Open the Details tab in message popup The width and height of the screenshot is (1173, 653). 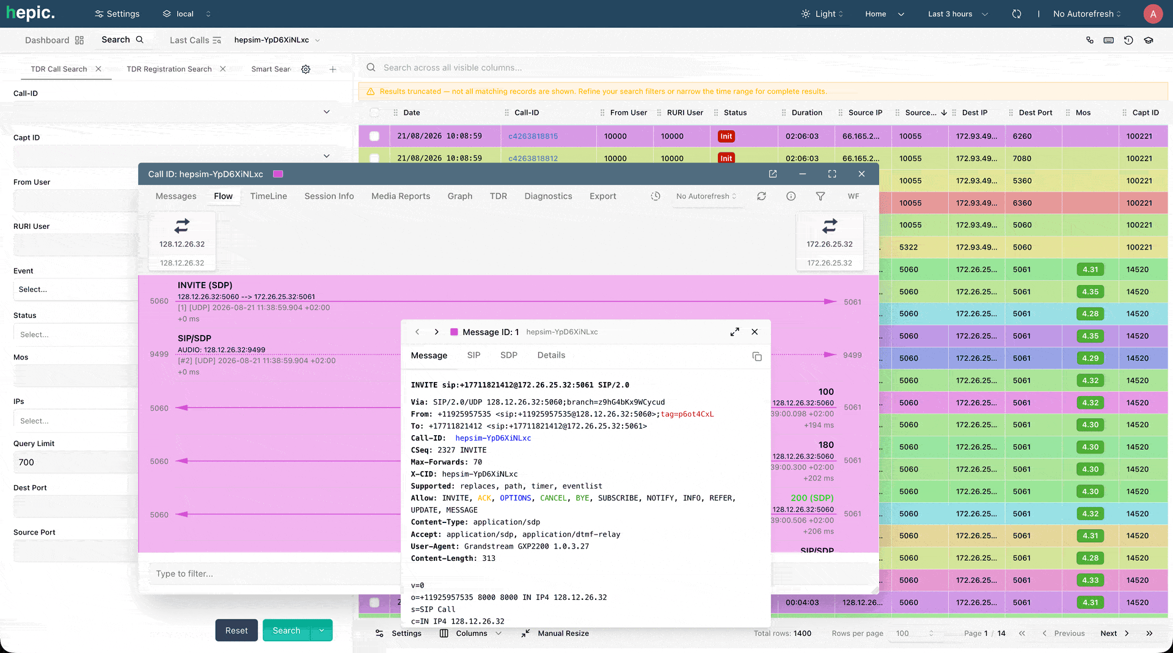pos(551,355)
